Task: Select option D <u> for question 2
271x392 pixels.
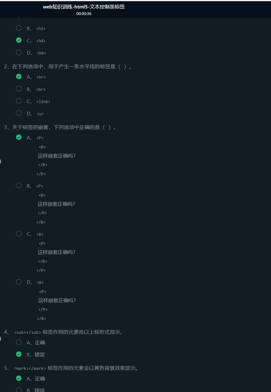Action: [18, 113]
